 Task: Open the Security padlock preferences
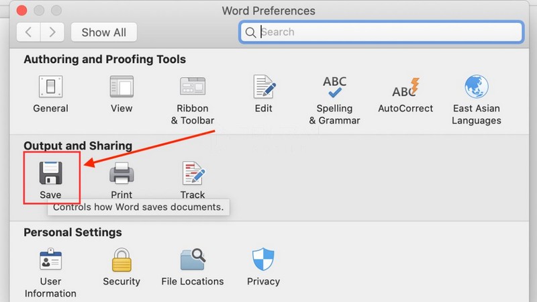(121, 260)
